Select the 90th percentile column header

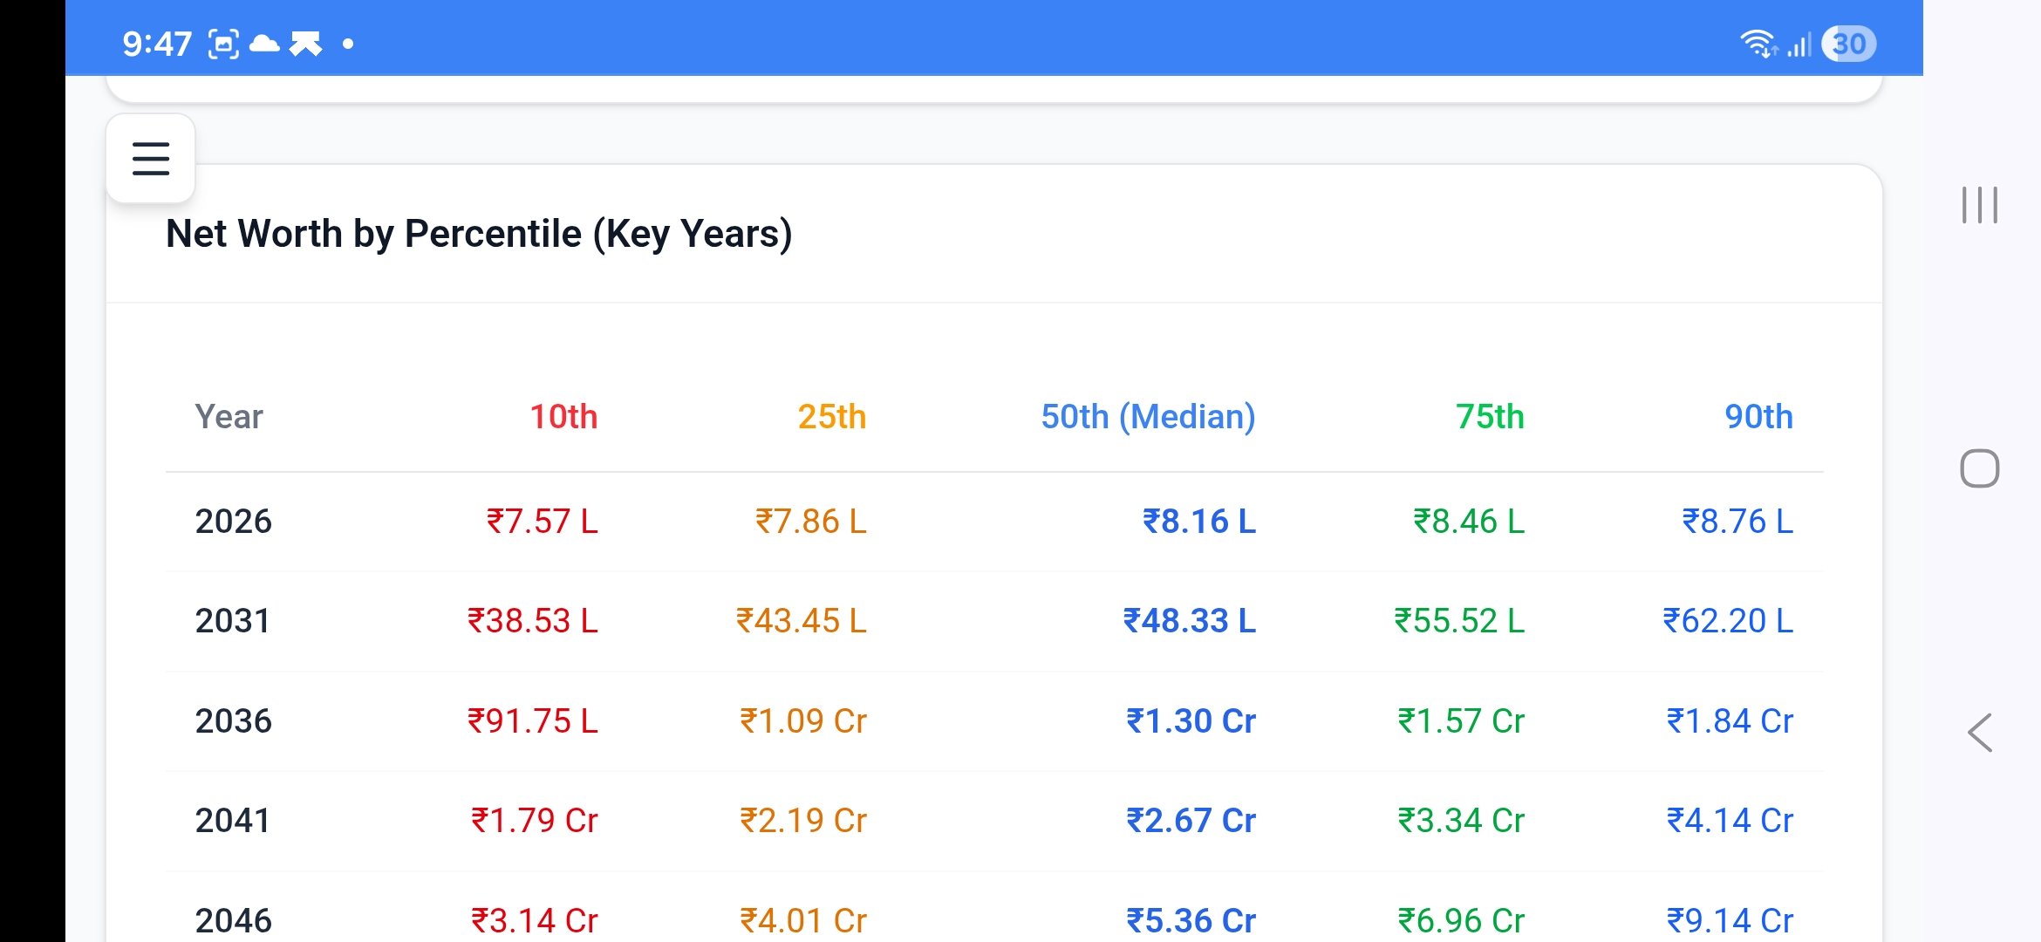tap(1758, 417)
